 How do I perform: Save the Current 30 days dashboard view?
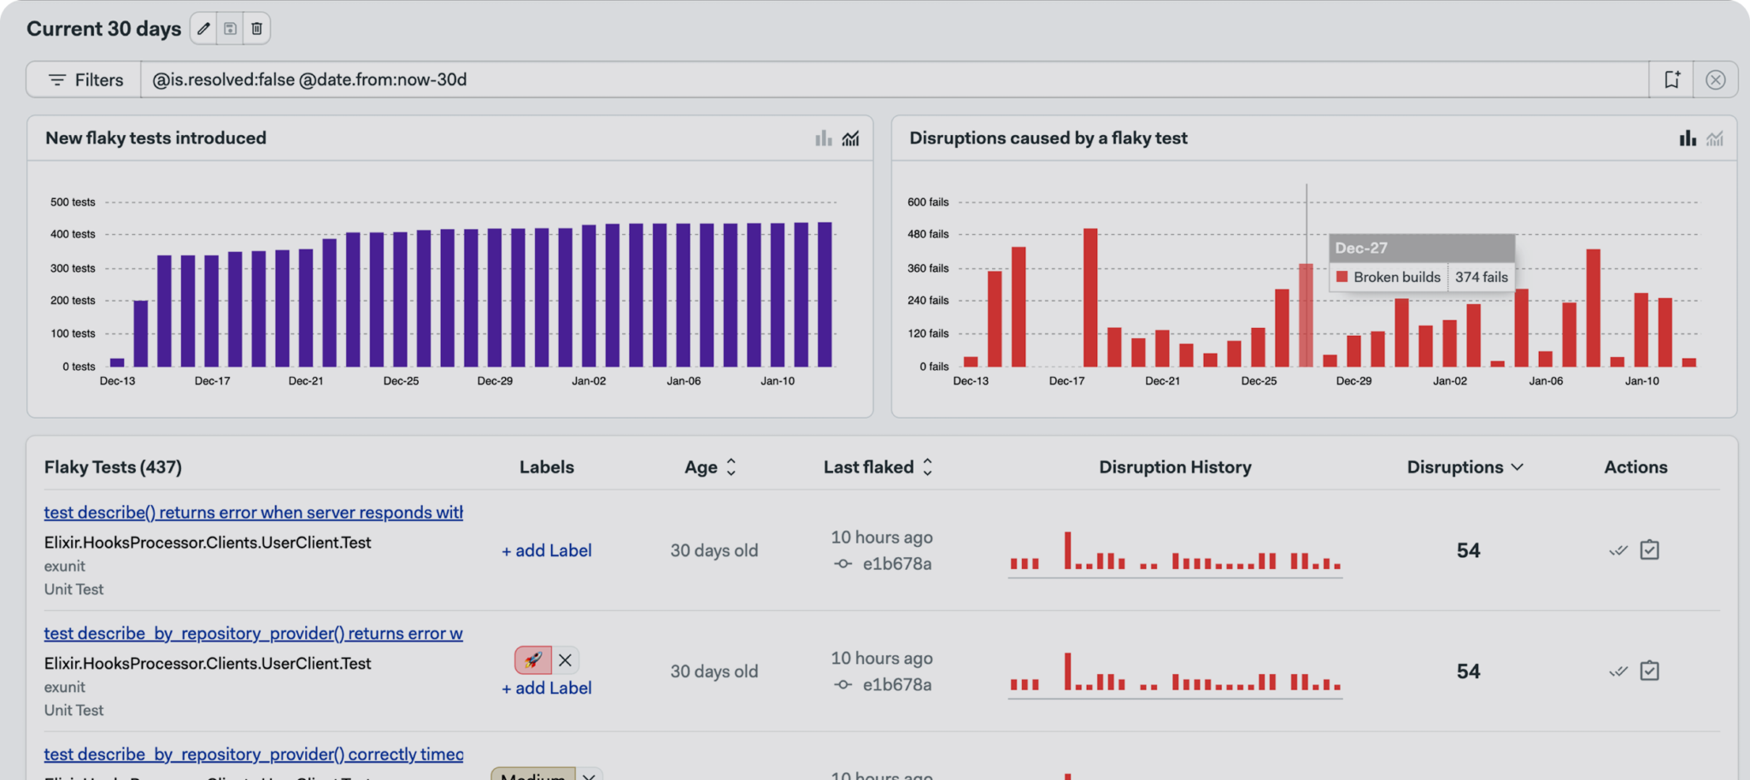[x=230, y=28]
